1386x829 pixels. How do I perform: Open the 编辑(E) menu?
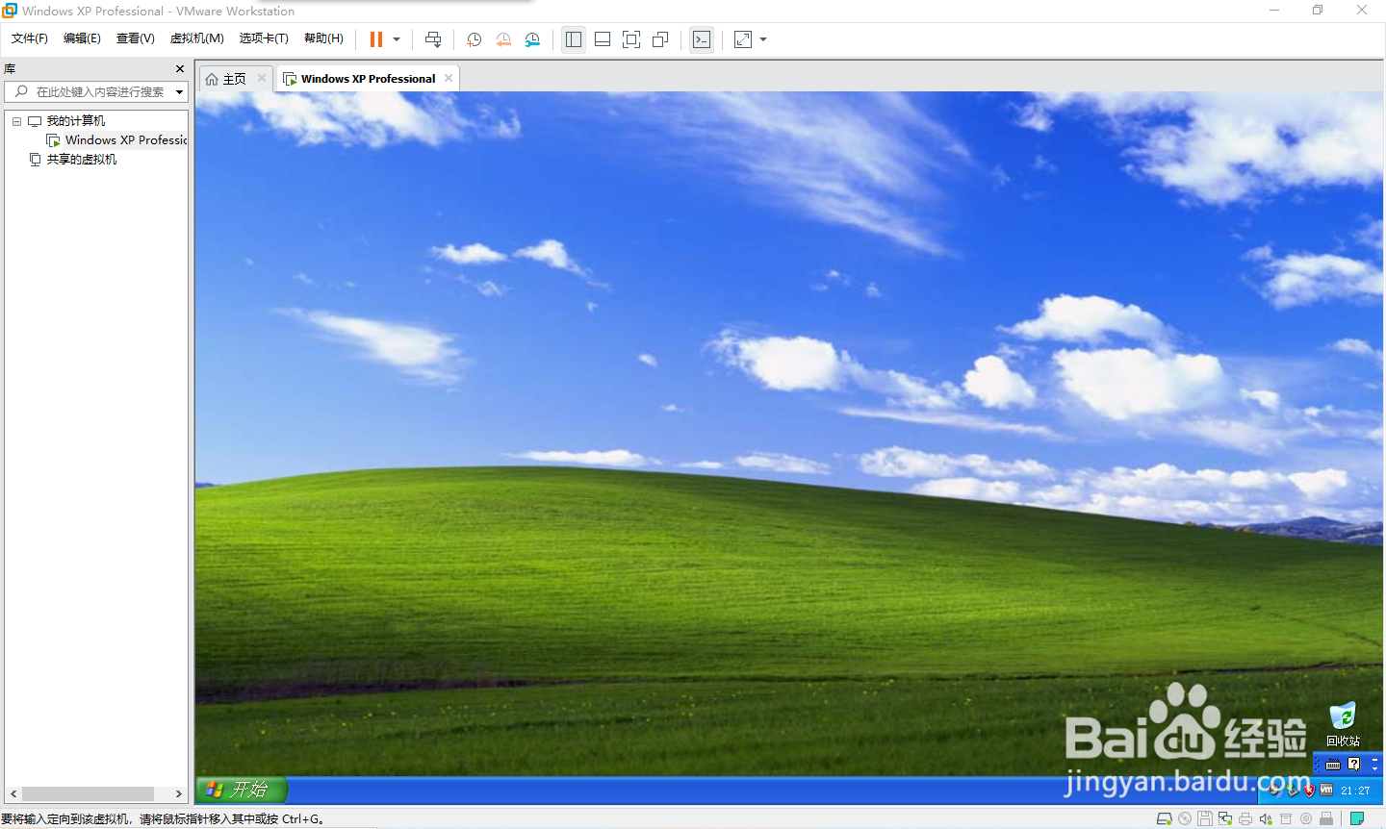(82, 38)
